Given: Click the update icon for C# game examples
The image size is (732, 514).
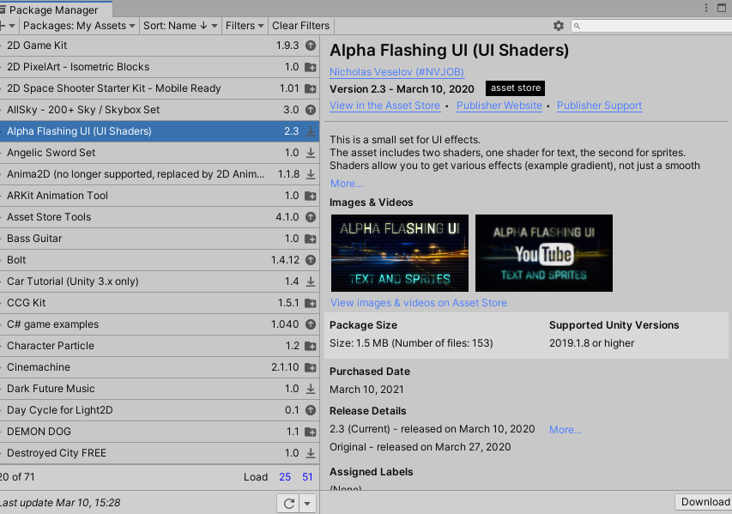Looking at the screenshot, I should [x=311, y=324].
